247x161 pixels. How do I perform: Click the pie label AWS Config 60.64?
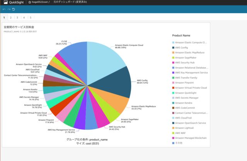[x=142, y=81]
